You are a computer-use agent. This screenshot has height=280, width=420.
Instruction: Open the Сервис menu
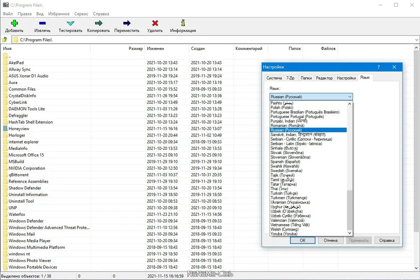tap(81, 14)
